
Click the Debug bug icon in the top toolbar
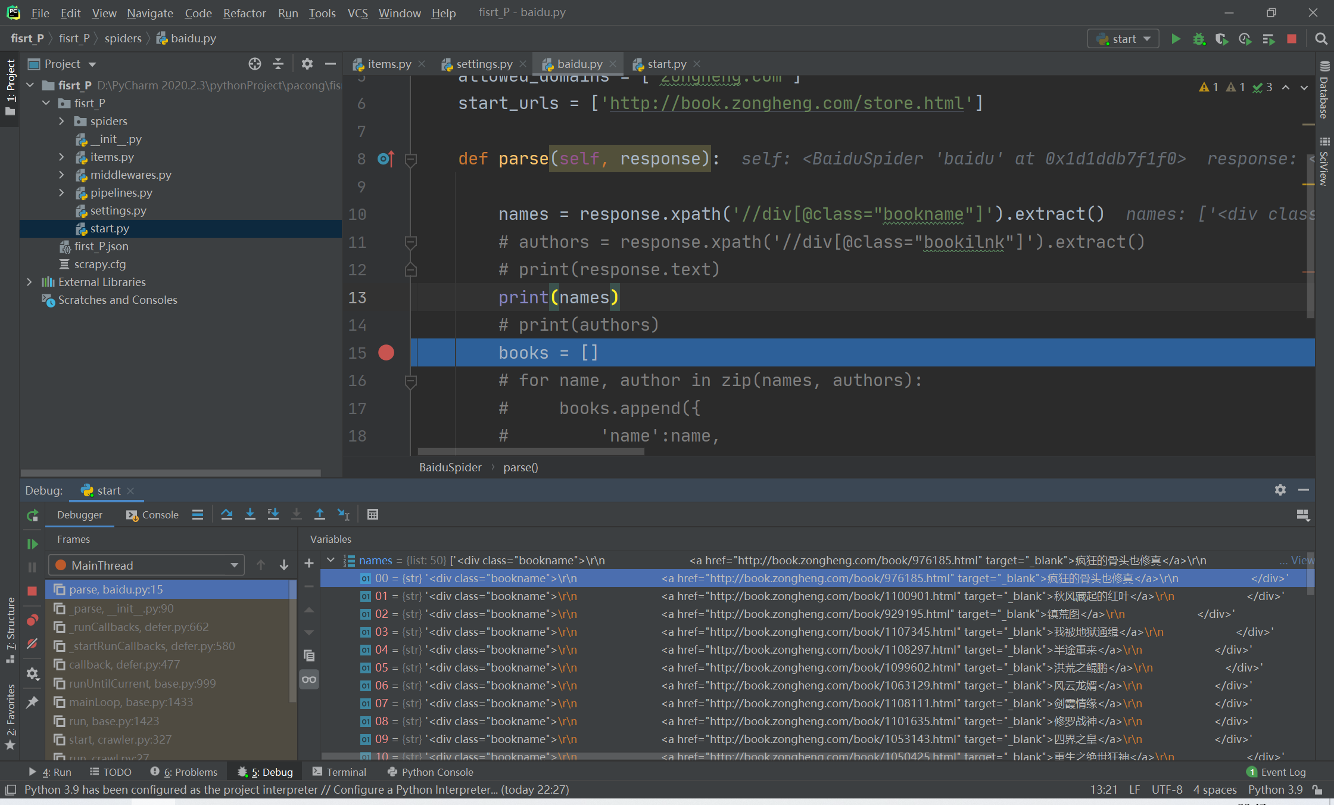pos(1199,39)
